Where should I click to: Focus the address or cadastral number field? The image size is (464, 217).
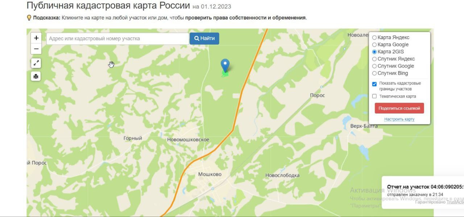117,39
